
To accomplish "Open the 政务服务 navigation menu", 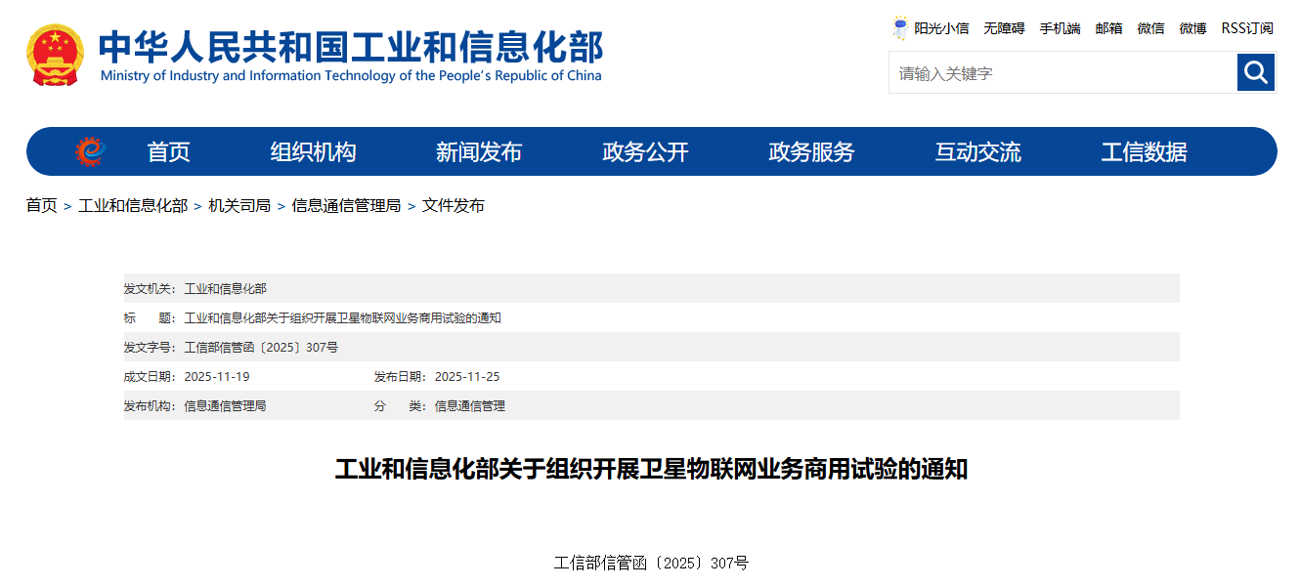I will point(810,151).
